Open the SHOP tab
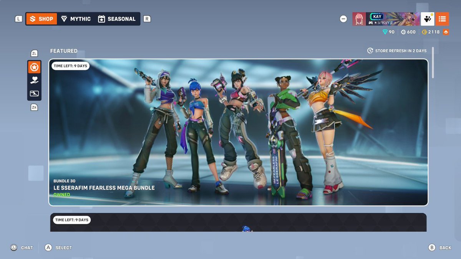Screen dimensions: 461x259 pyautogui.click(x=41, y=19)
